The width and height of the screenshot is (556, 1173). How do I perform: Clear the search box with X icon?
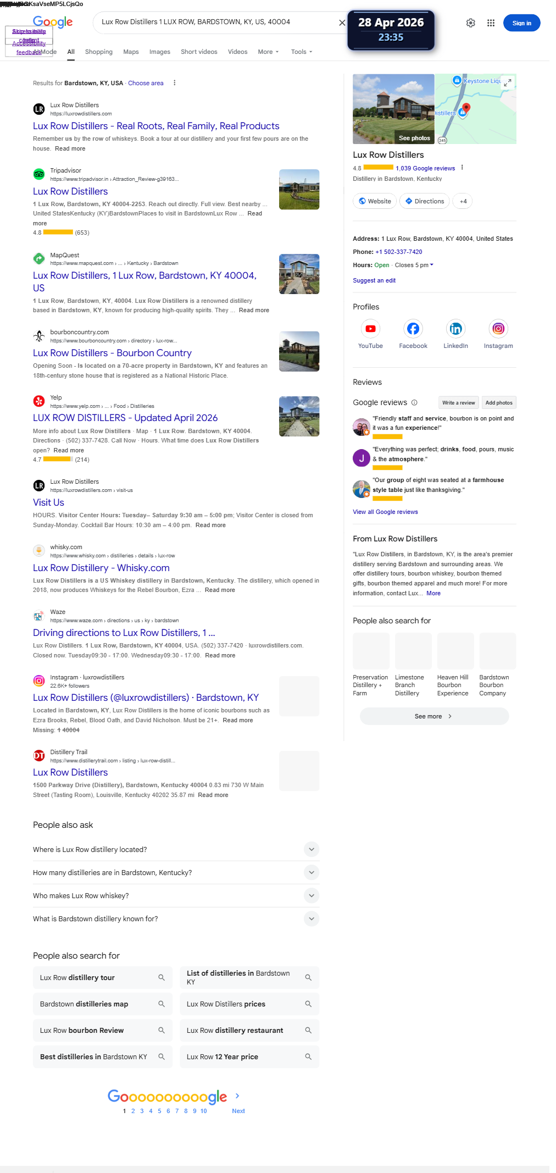coord(342,23)
